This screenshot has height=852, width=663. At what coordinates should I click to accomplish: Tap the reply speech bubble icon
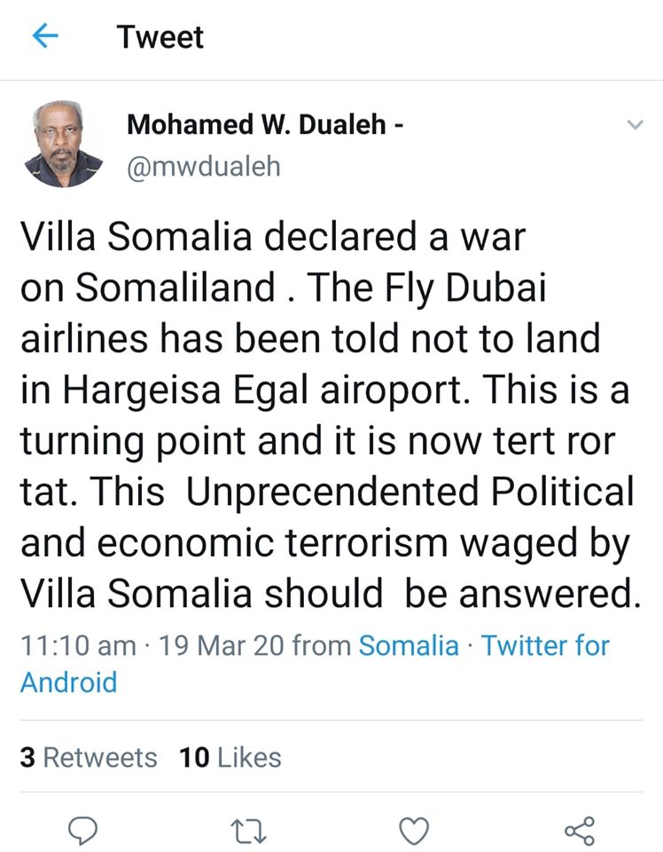point(83,830)
